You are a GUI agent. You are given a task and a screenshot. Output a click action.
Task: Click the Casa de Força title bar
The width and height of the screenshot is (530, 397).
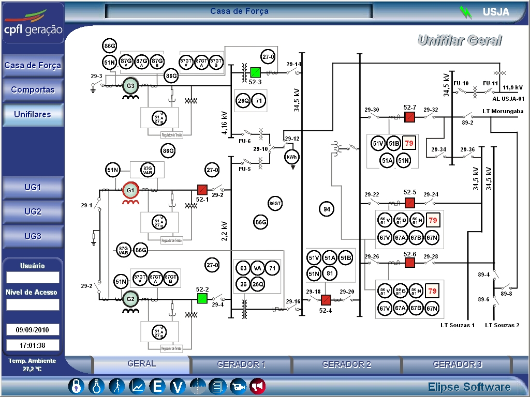pyautogui.click(x=239, y=11)
